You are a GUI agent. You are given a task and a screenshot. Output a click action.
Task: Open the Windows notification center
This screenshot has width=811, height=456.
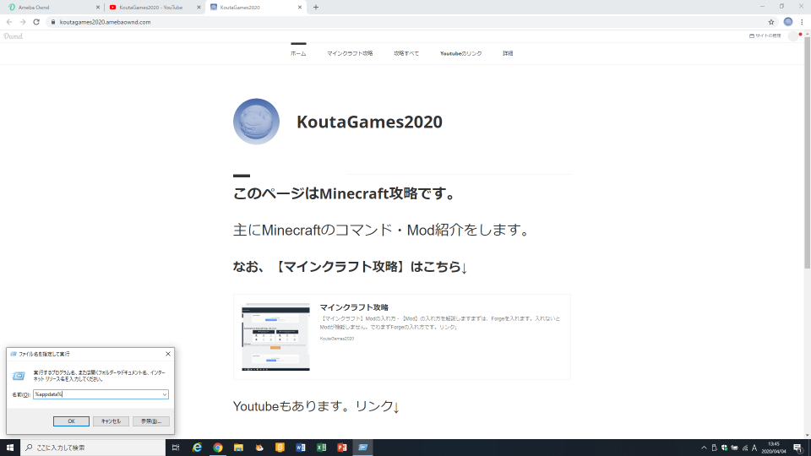coord(798,448)
